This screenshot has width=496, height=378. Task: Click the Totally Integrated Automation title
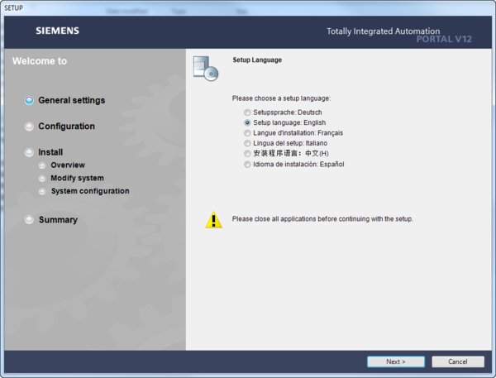[383, 31]
